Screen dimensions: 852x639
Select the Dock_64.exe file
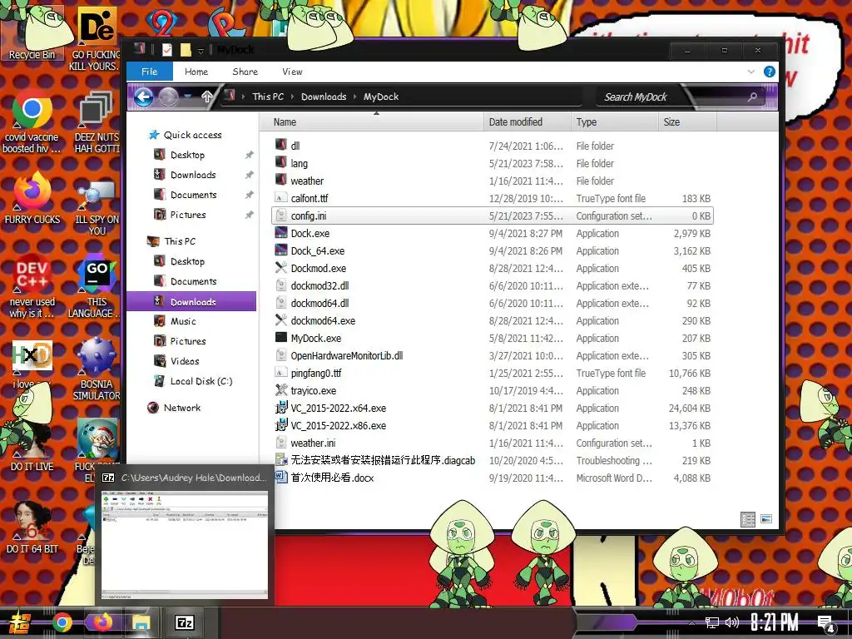pyautogui.click(x=493, y=251)
